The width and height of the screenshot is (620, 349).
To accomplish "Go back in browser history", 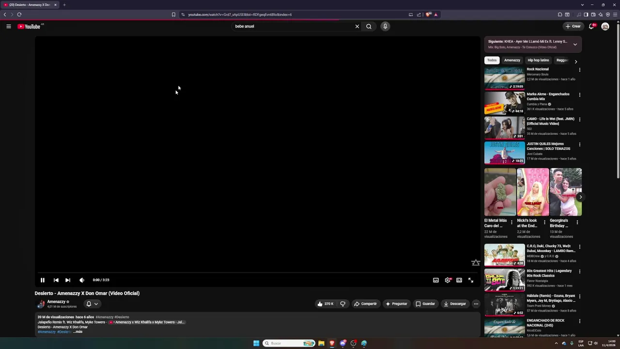I will [5, 15].
